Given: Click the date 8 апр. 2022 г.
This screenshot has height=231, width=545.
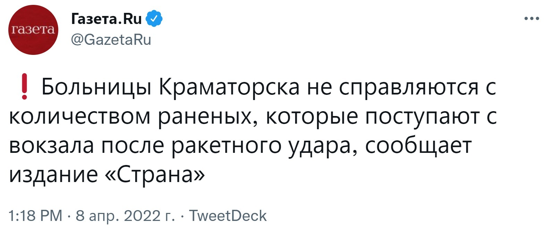Looking at the screenshot, I should coord(125,216).
